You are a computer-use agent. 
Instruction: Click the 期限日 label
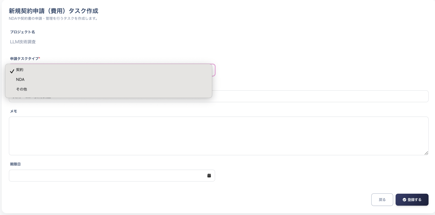[x=15, y=164]
